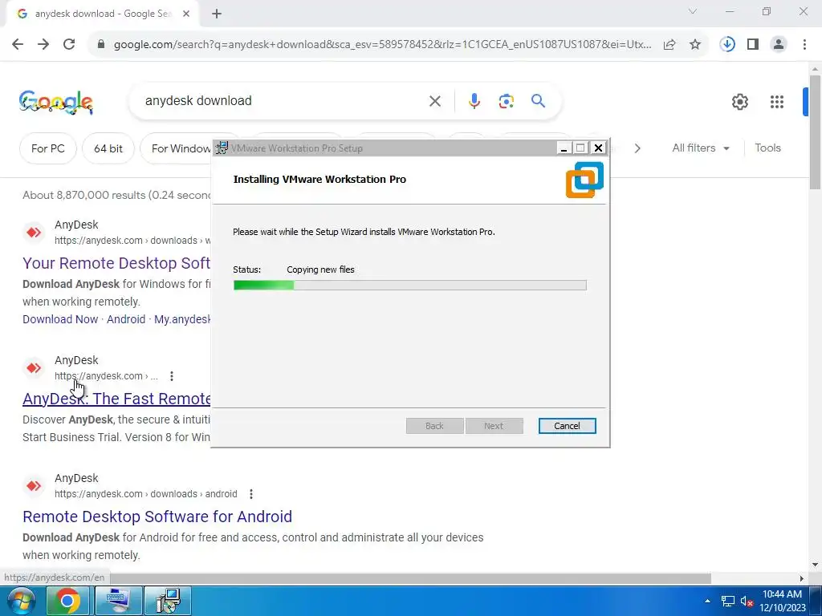Screen dimensions: 822x616
Task: Submit search with magnifier icon
Action: (x=539, y=101)
